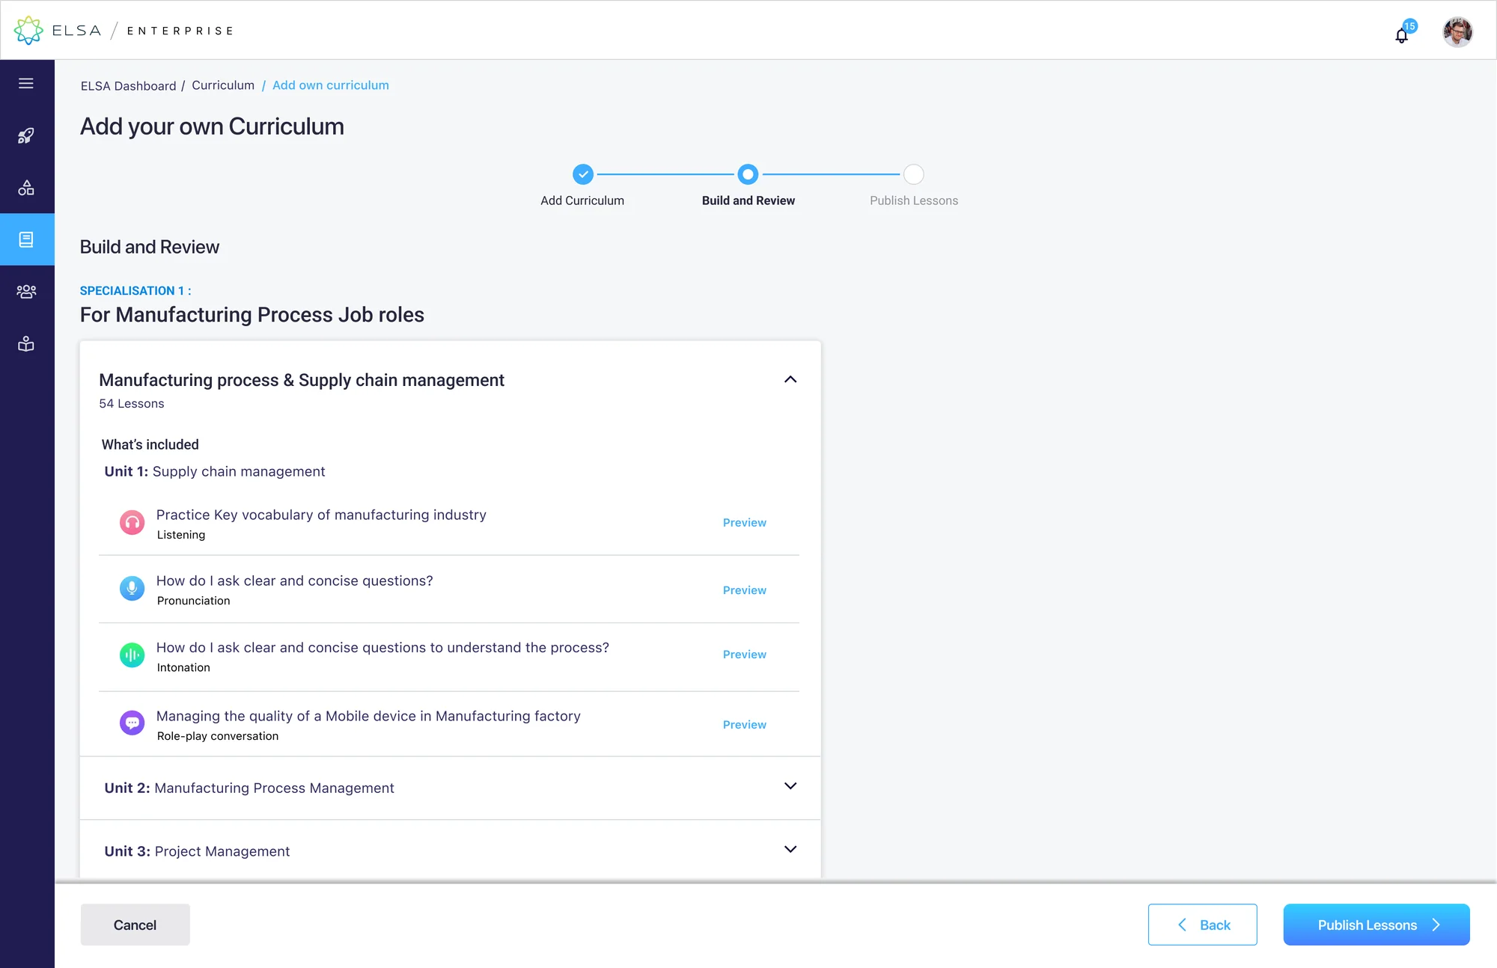Image resolution: width=1497 pixels, height=968 pixels.
Task: Click the reading person icon in sidebar
Action: (26, 343)
